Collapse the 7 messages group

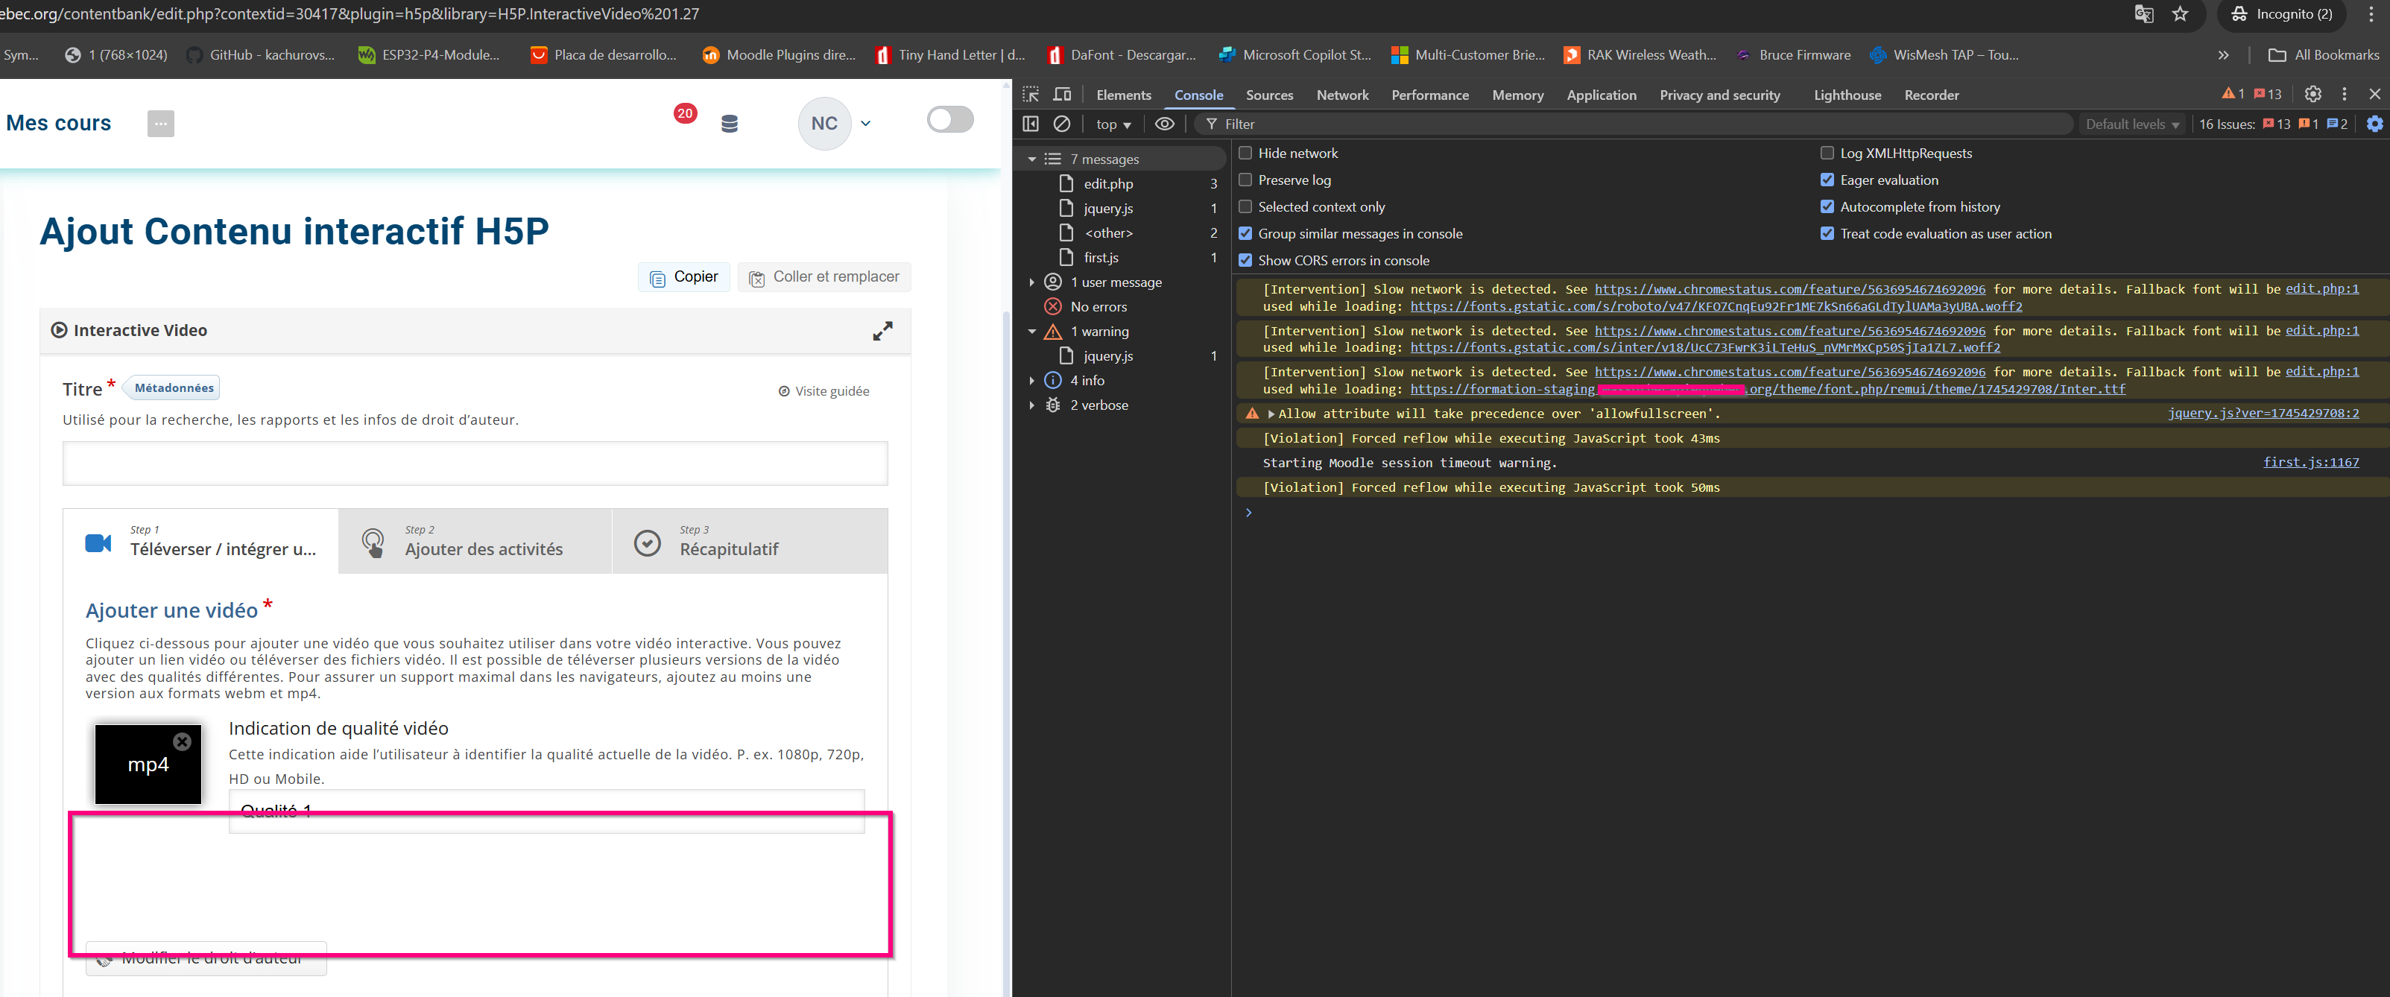[1031, 159]
